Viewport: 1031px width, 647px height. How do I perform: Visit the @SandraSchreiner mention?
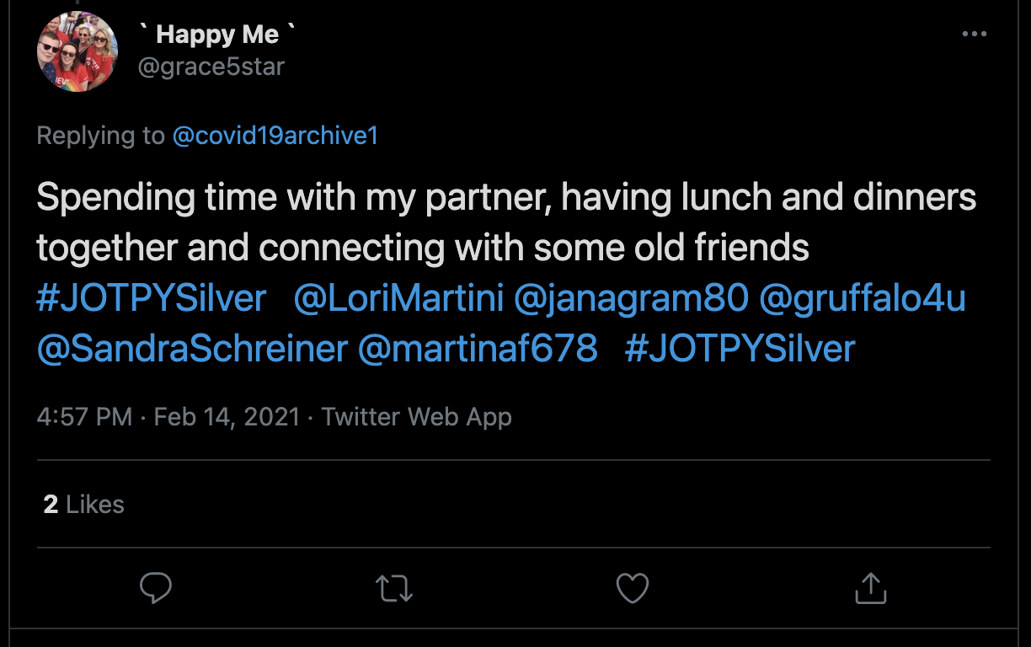point(192,348)
